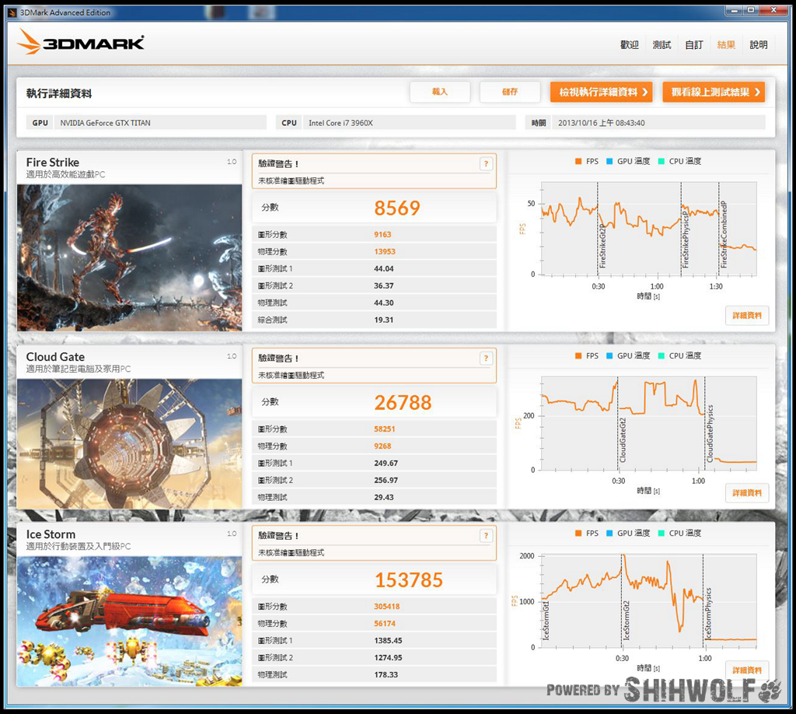This screenshot has width=796, height=714.
Task: Click the 觀看線上測試結果 button
Action: [x=714, y=92]
